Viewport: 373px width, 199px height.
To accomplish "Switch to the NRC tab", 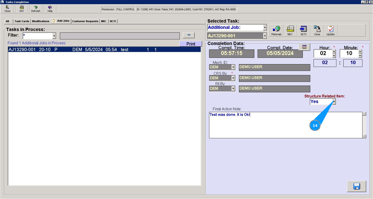I will (x=104, y=21).
